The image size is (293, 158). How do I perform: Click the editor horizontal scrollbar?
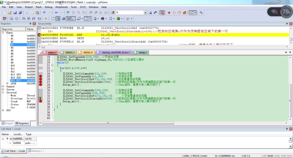tap(109, 123)
